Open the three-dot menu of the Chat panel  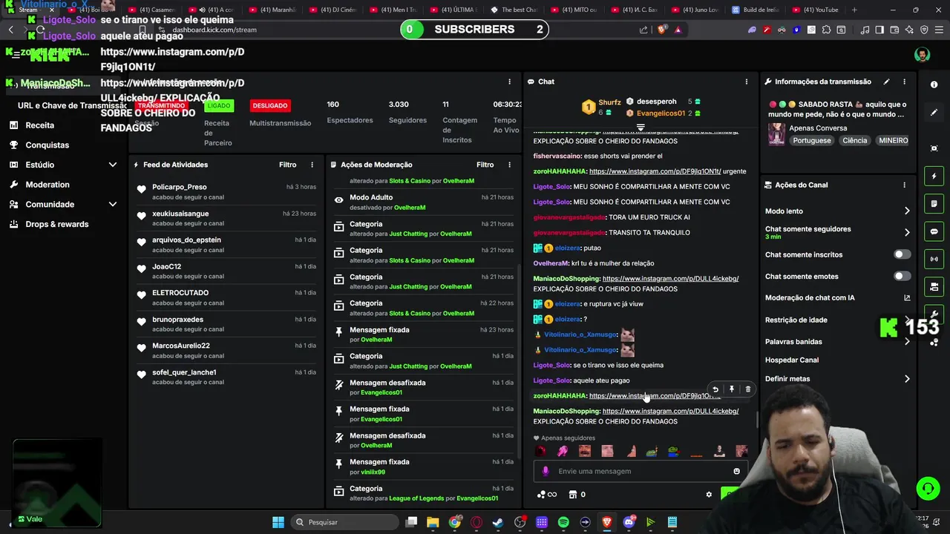pos(746,82)
